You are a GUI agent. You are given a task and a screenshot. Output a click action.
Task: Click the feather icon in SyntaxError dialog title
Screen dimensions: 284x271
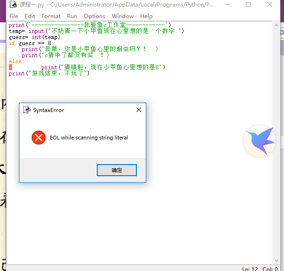[x=27, y=110]
